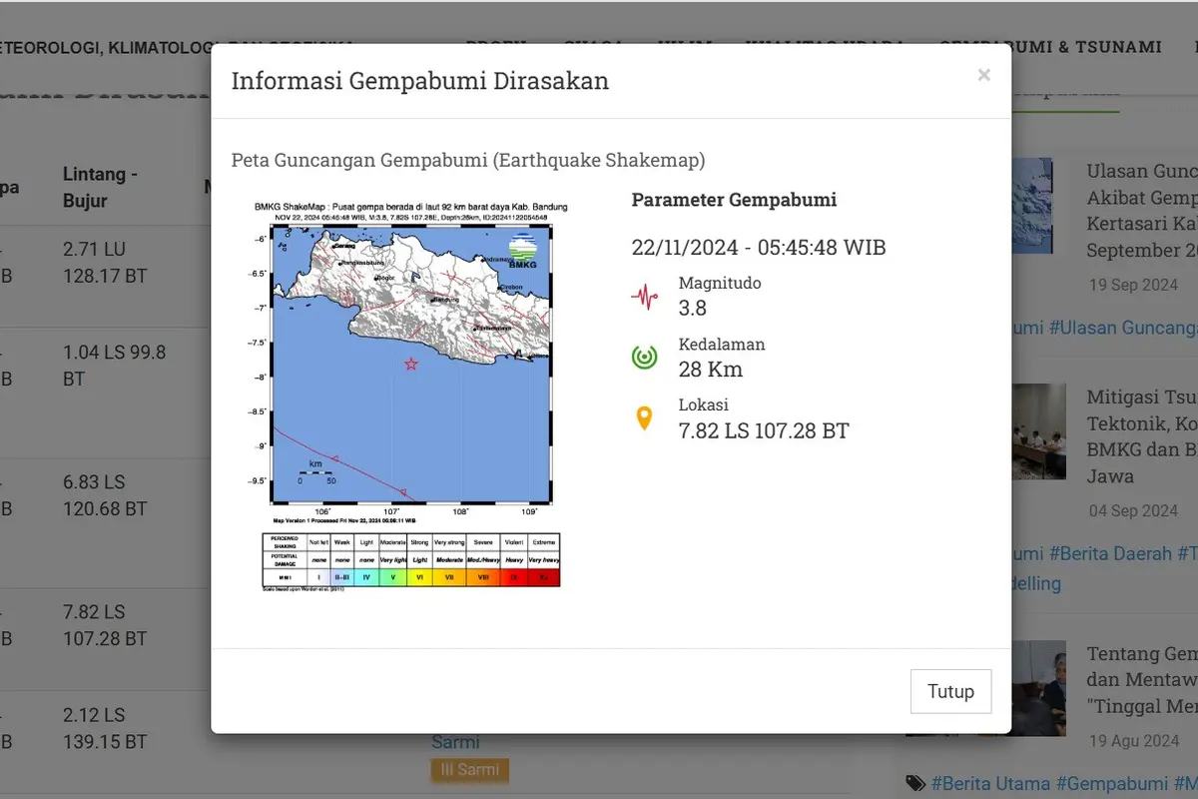This screenshot has width=1198, height=799.
Task: Click the BMKG logo on the shakemap
Action: coord(521,249)
